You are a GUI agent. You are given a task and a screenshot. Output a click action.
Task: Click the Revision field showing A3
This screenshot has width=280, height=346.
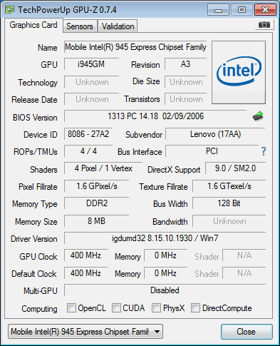186,64
